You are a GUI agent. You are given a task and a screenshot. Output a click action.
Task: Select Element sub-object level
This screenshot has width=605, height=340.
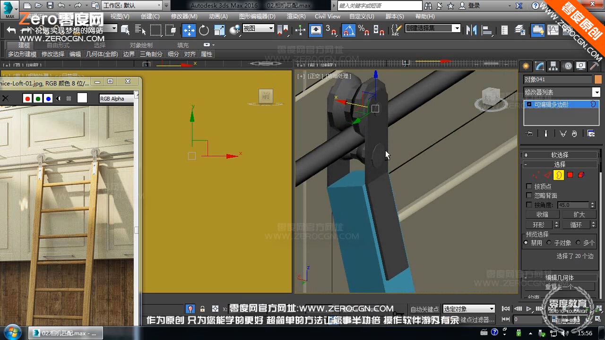click(581, 175)
